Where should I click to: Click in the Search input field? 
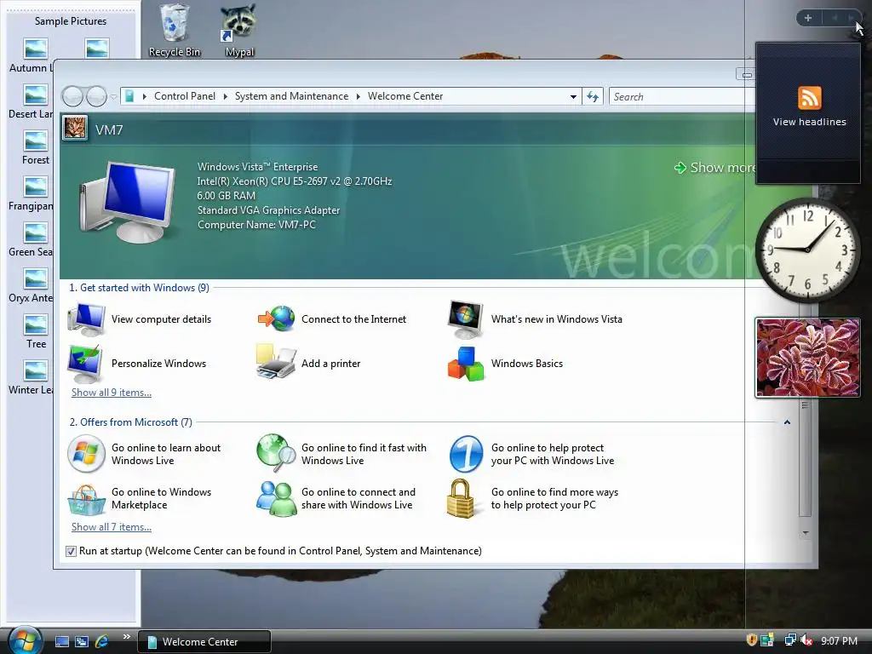[681, 97]
